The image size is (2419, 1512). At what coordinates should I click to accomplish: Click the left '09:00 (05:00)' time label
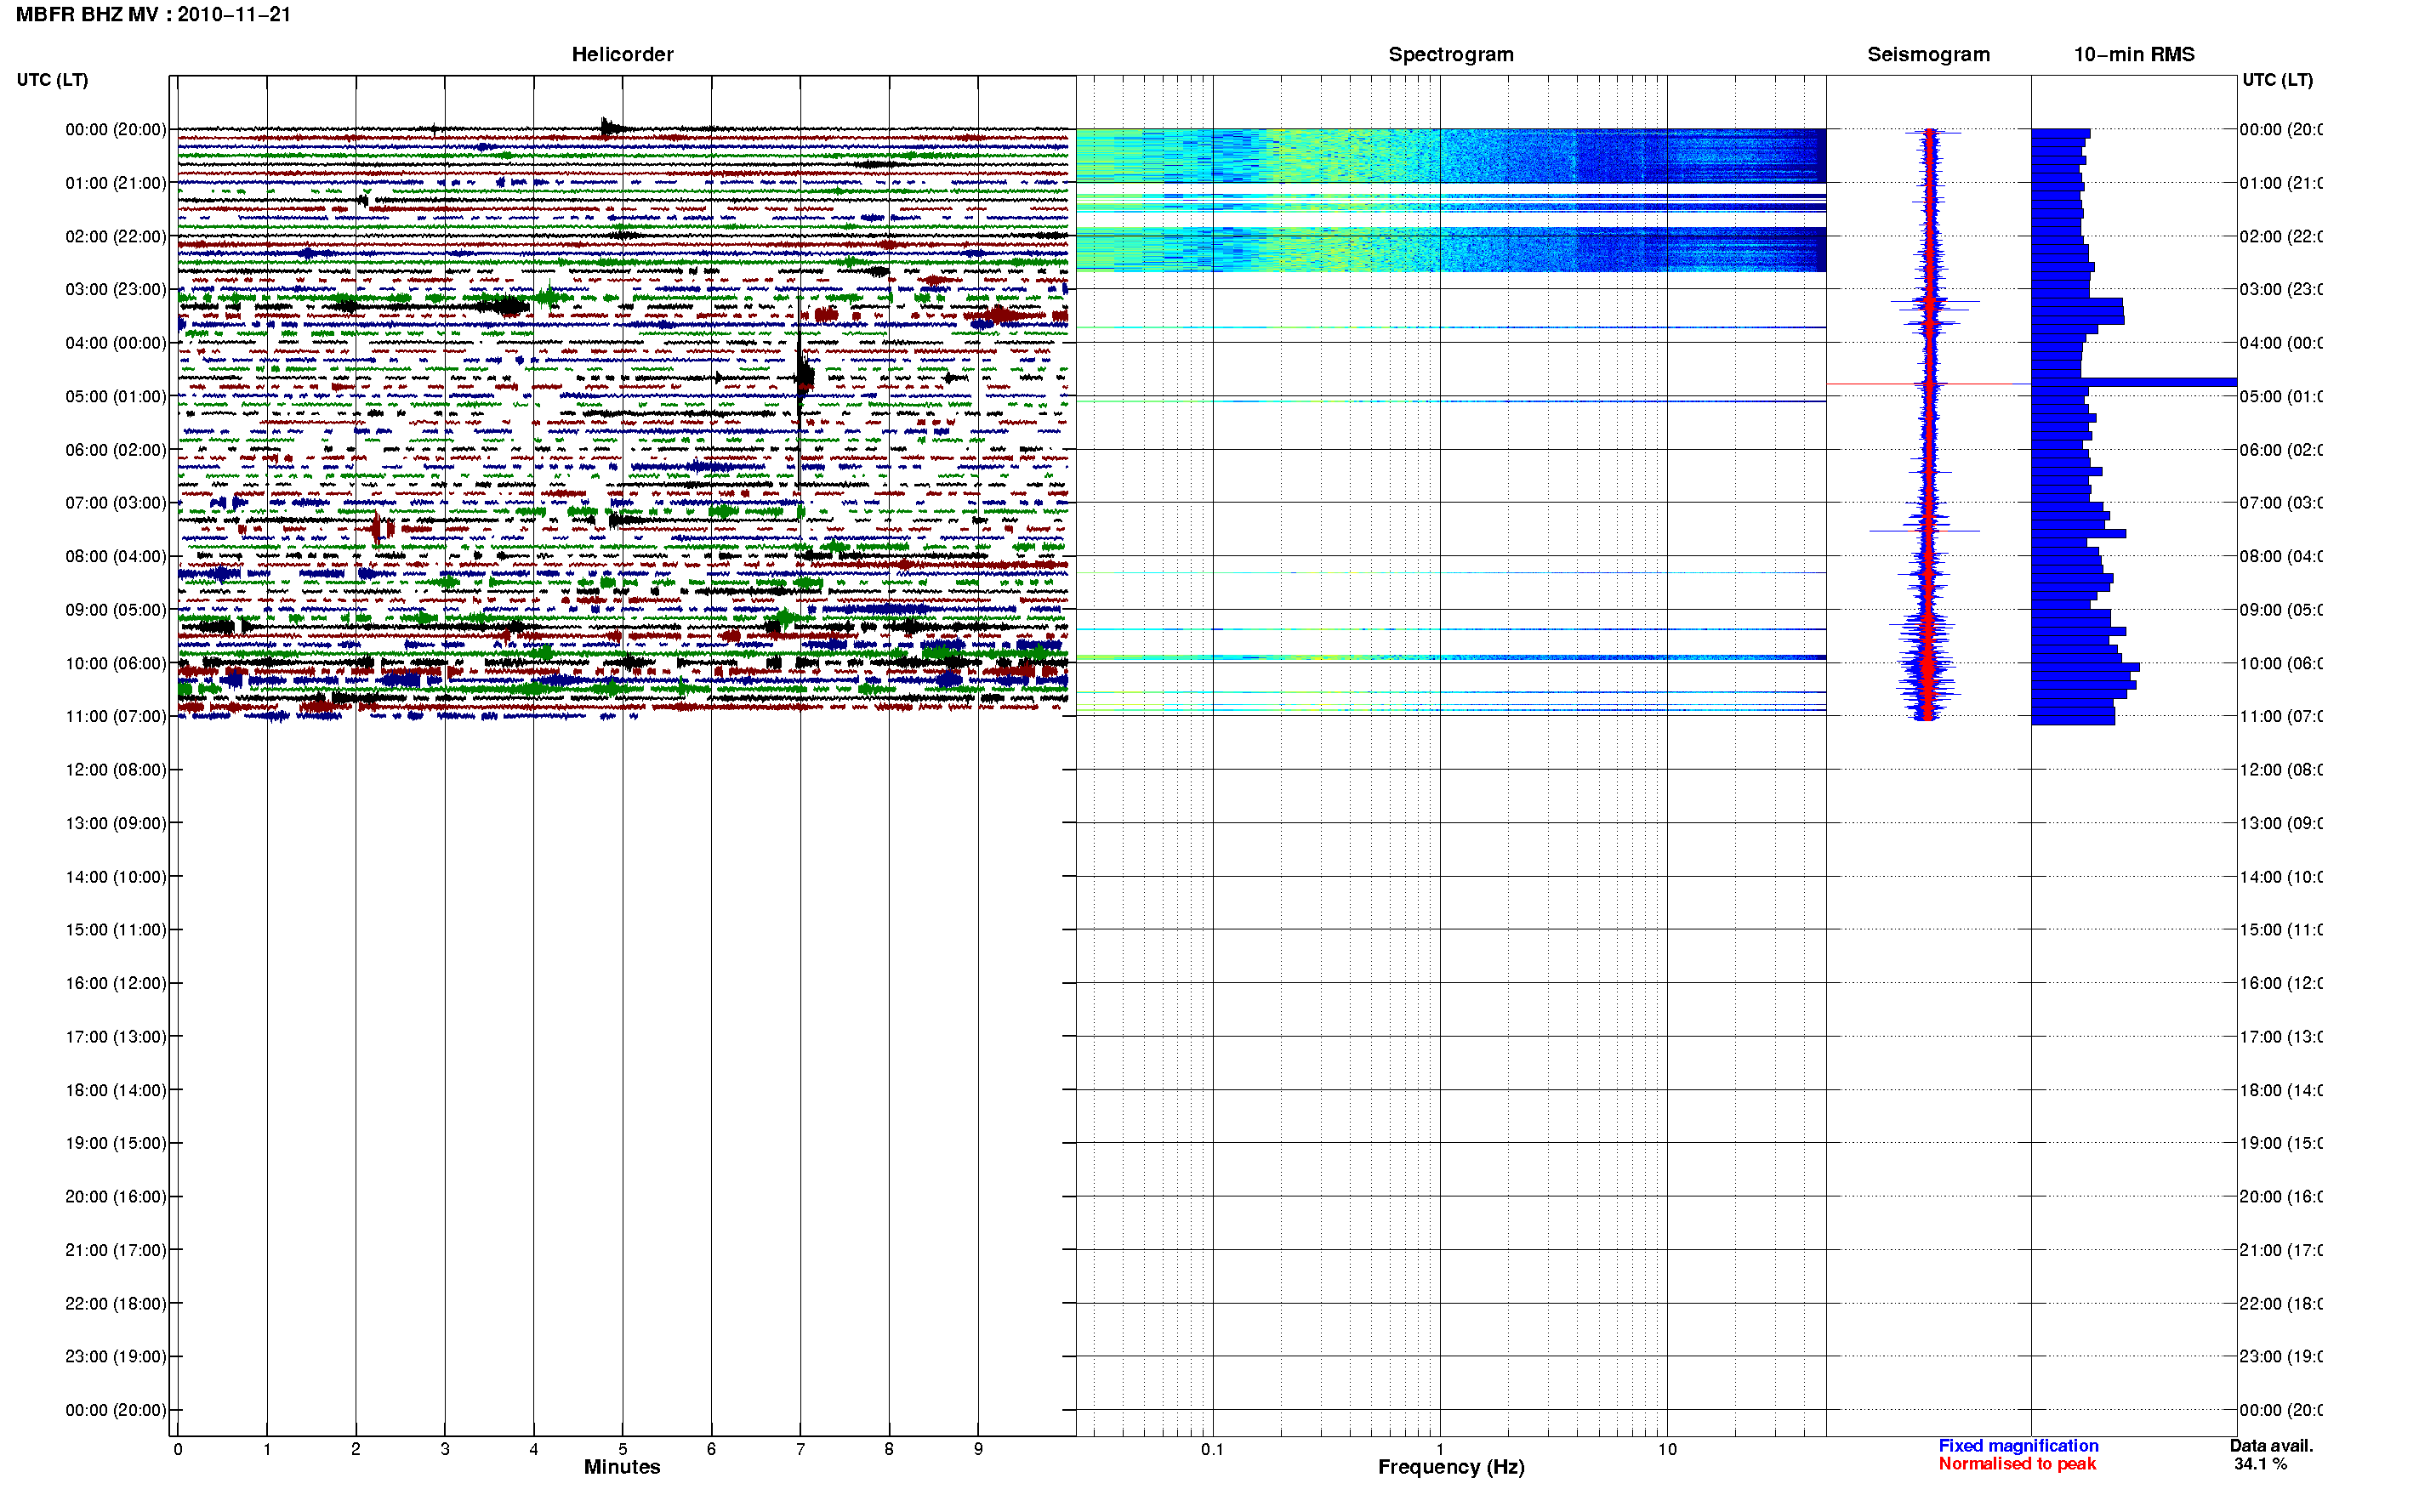click(116, 610)
